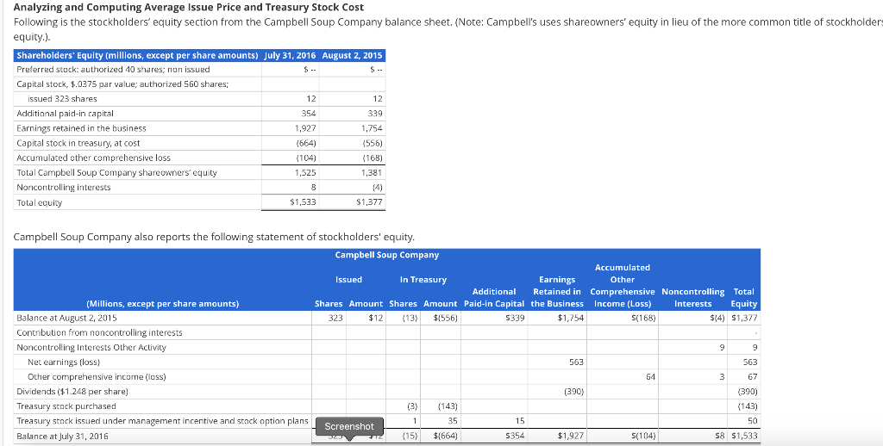Image resolution: width=883 pixels, height=446 pixels.
Task: Select 15 in Additional Paid-in Capital column
Action: (520, 420)
